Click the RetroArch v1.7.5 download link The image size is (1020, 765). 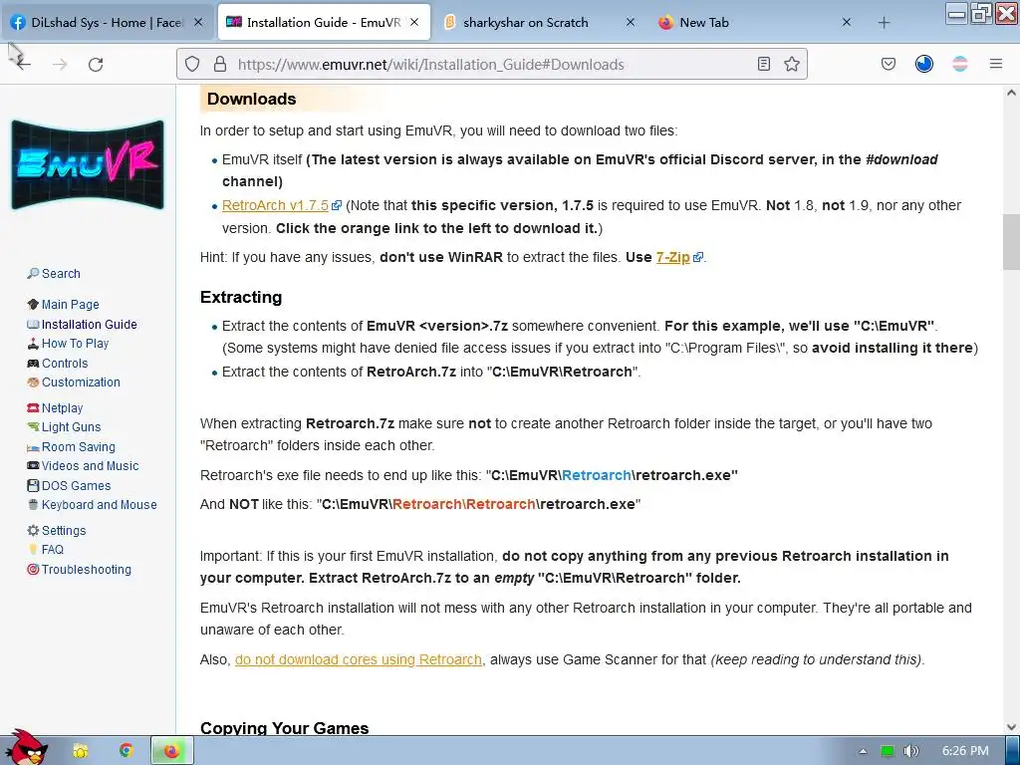(275, 205)
